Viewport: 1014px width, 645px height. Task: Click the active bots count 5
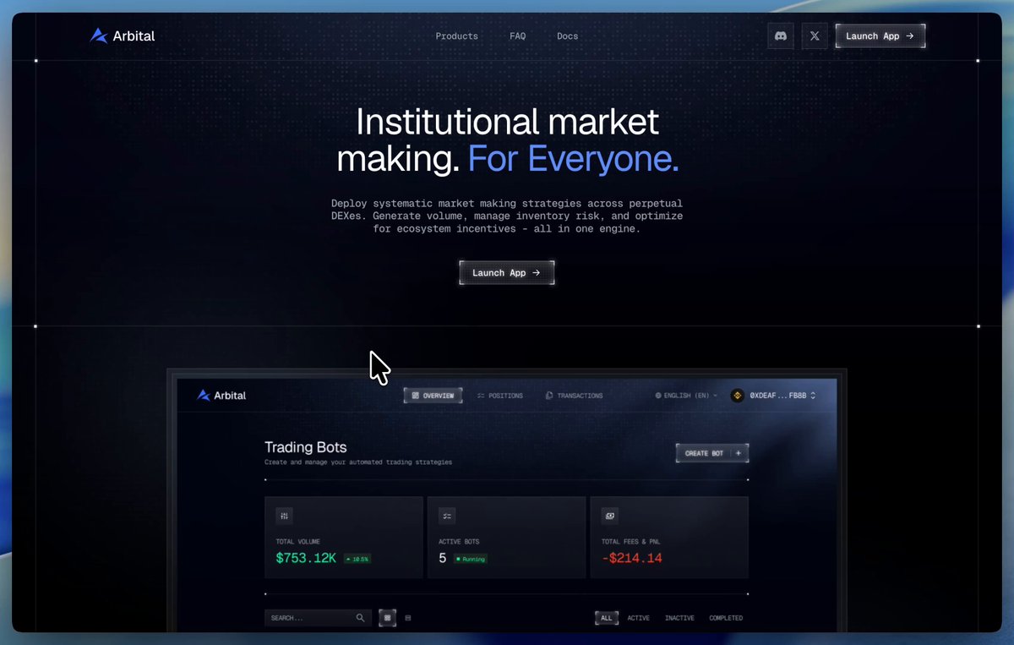tap(443, 558)
